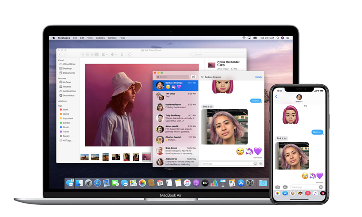The image size is (362, 217).
Task: Click Finder share button in toolbar
Action: point(122,55)
